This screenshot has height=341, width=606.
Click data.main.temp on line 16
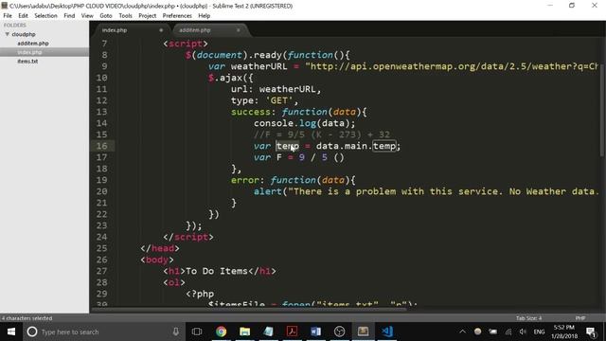click(356, 146)
